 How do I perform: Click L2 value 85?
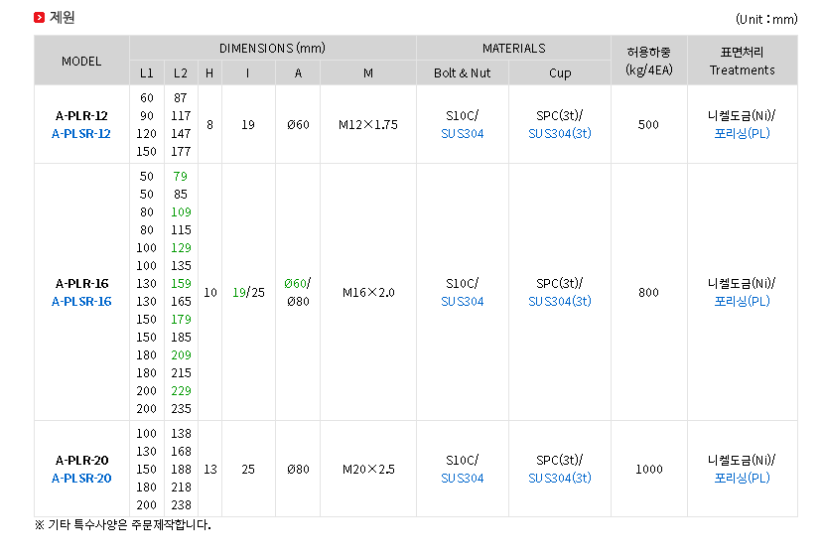coord(181,195)
